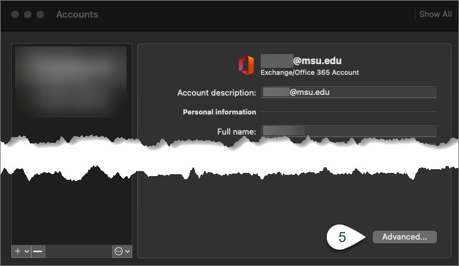Click the red close window button
459x266 pixels.
click(15, 14)
